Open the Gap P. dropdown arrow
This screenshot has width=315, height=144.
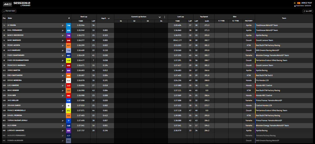[109, 19]
